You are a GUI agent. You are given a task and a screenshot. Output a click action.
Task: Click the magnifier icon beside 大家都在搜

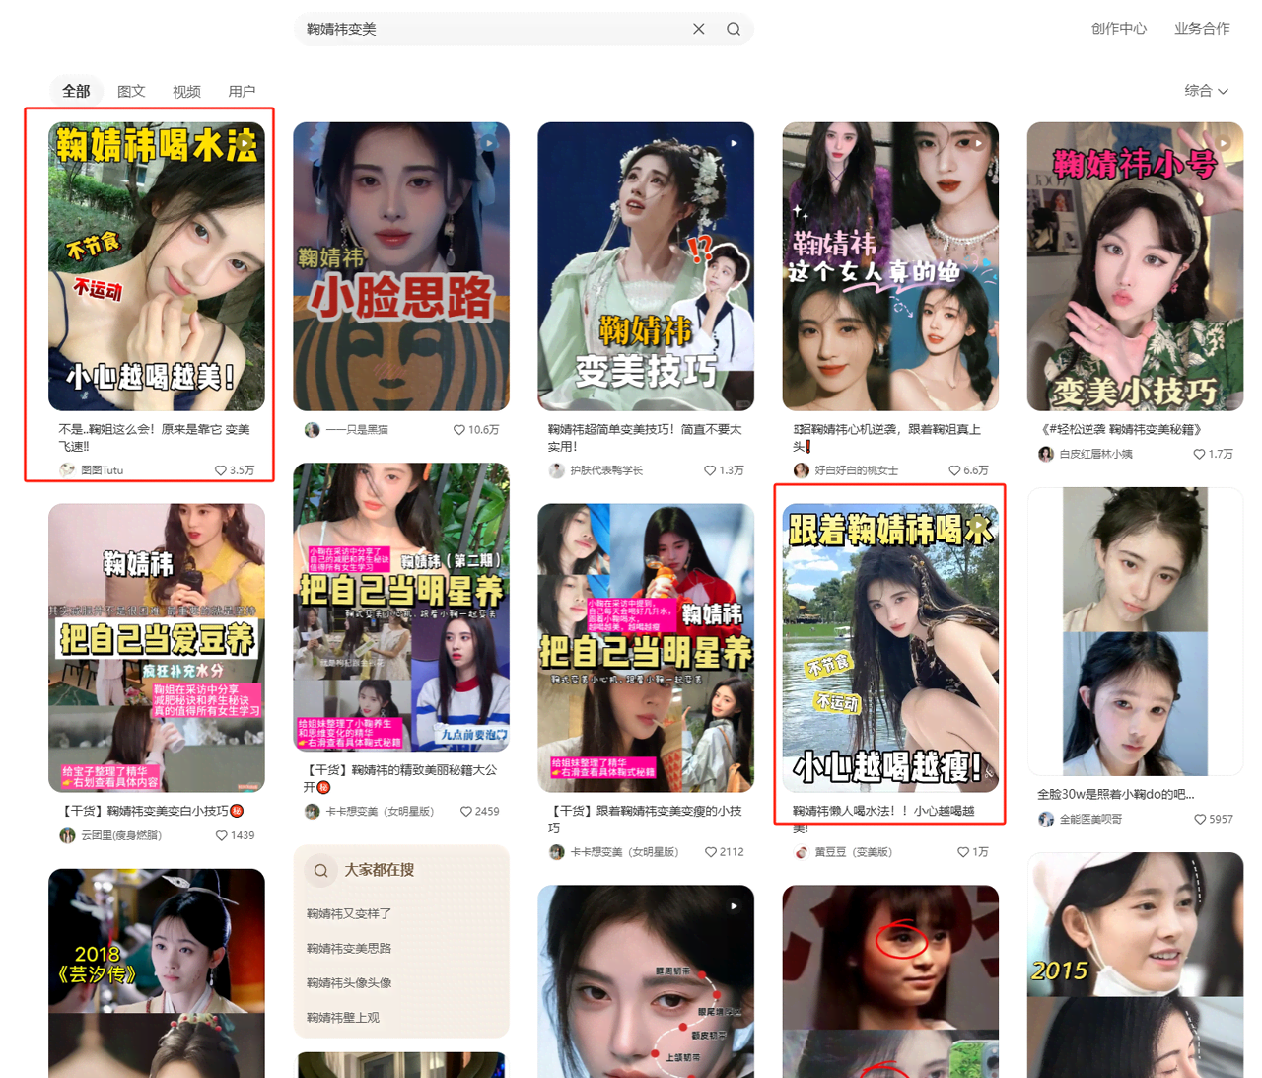pos(320,870)
